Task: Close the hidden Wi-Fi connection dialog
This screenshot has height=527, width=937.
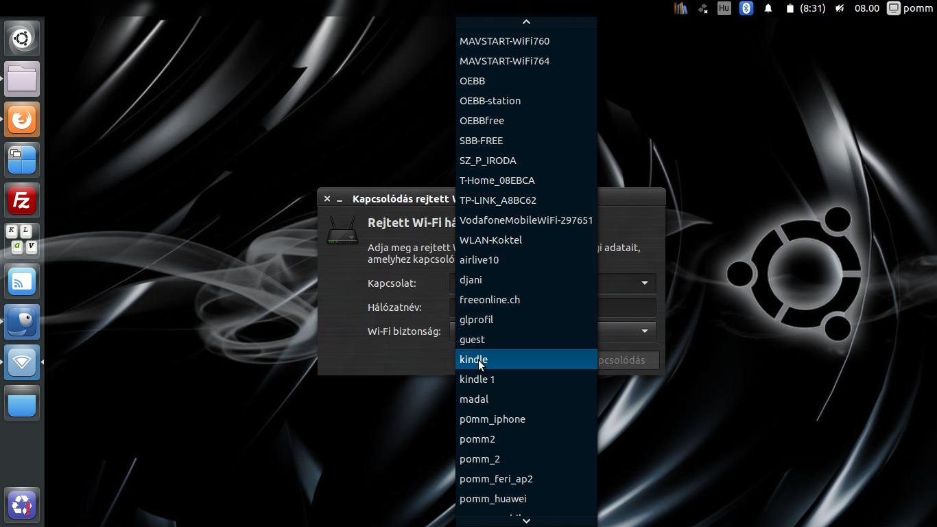Action: (327, 199)
